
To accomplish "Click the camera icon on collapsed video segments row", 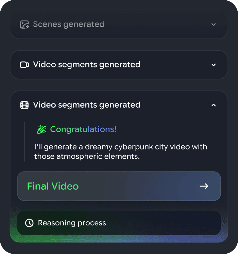I will 24,65.
